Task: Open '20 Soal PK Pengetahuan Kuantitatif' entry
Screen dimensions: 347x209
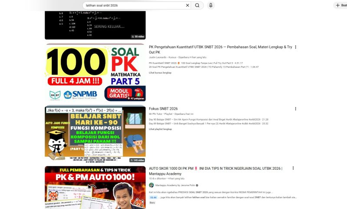Action: pyautogui.click(x=204, y=67)
